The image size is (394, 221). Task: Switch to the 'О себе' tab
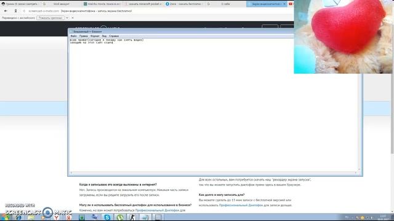pyautogui.click(x=225, y=4)
